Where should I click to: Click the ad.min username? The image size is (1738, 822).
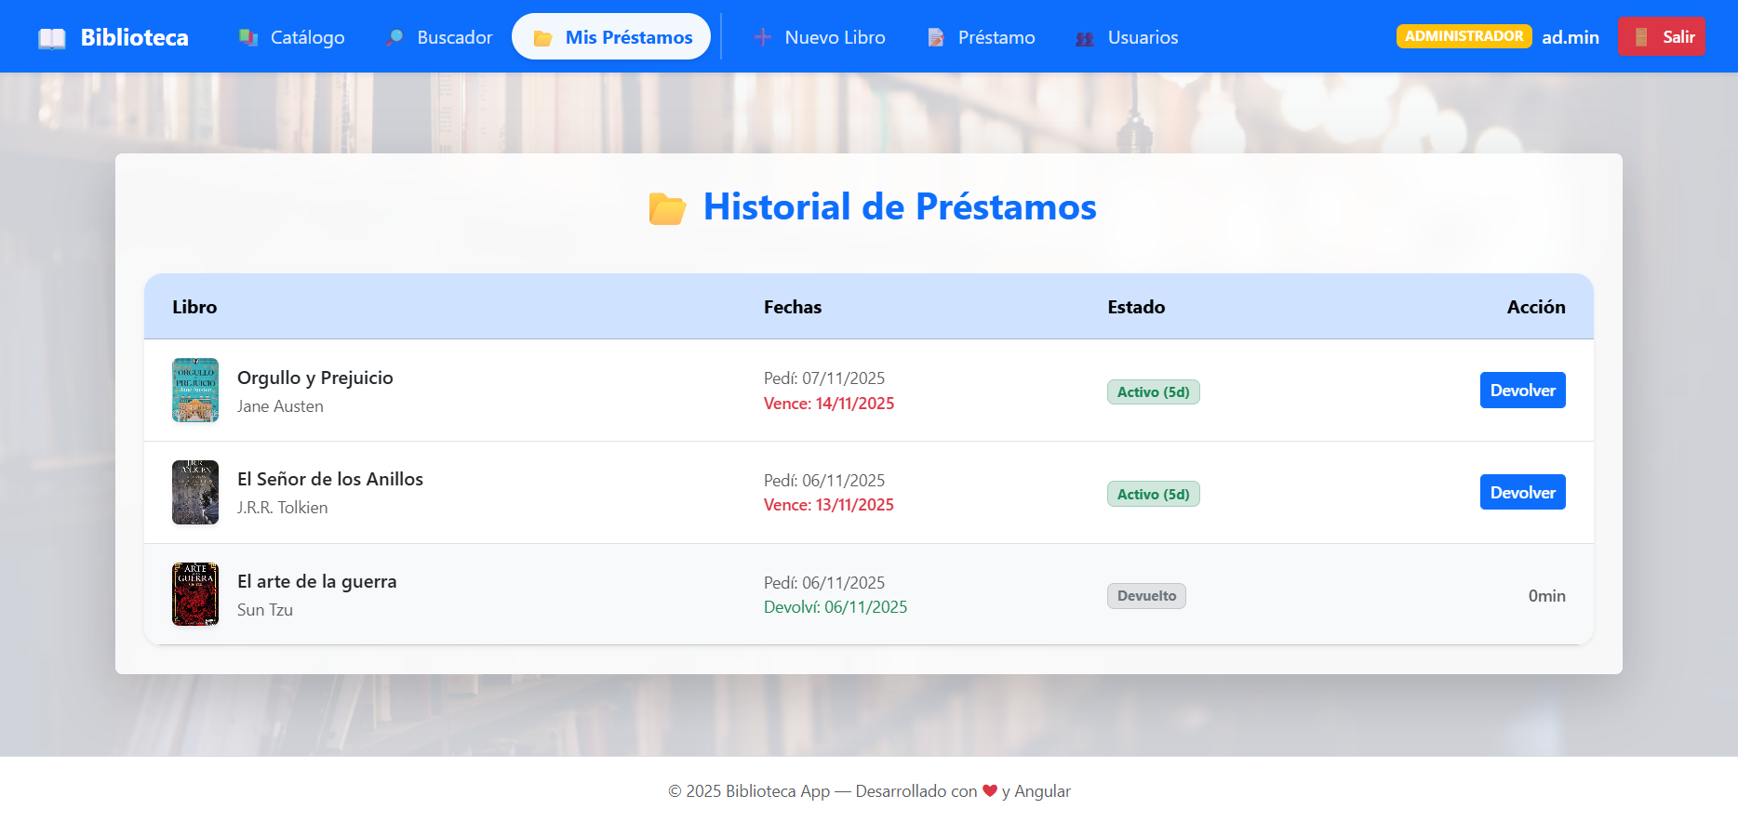pyautogui.click(x=1571, y=37)
